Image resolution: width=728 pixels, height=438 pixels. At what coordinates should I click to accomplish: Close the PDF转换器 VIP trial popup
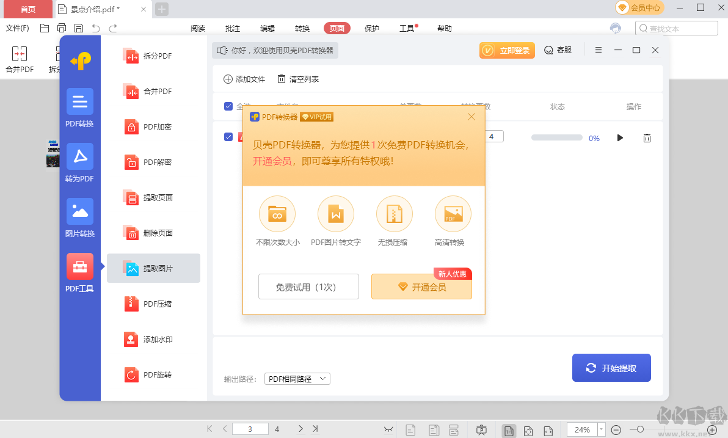471,117
